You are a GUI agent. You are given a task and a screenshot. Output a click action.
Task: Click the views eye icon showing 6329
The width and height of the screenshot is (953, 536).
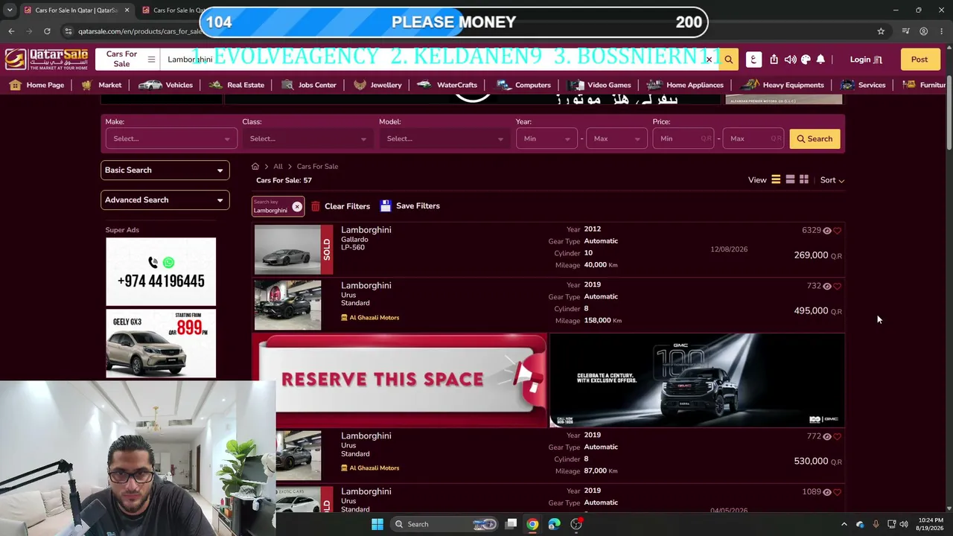(x=826, y=231)
